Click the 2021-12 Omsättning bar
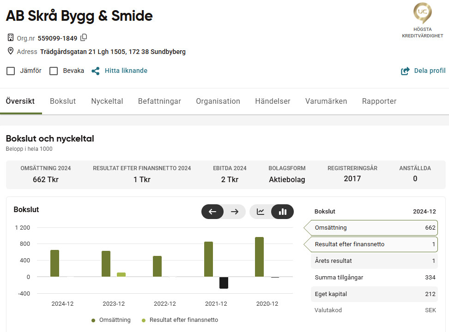449x332 pixels. click(x=208, y=259)
